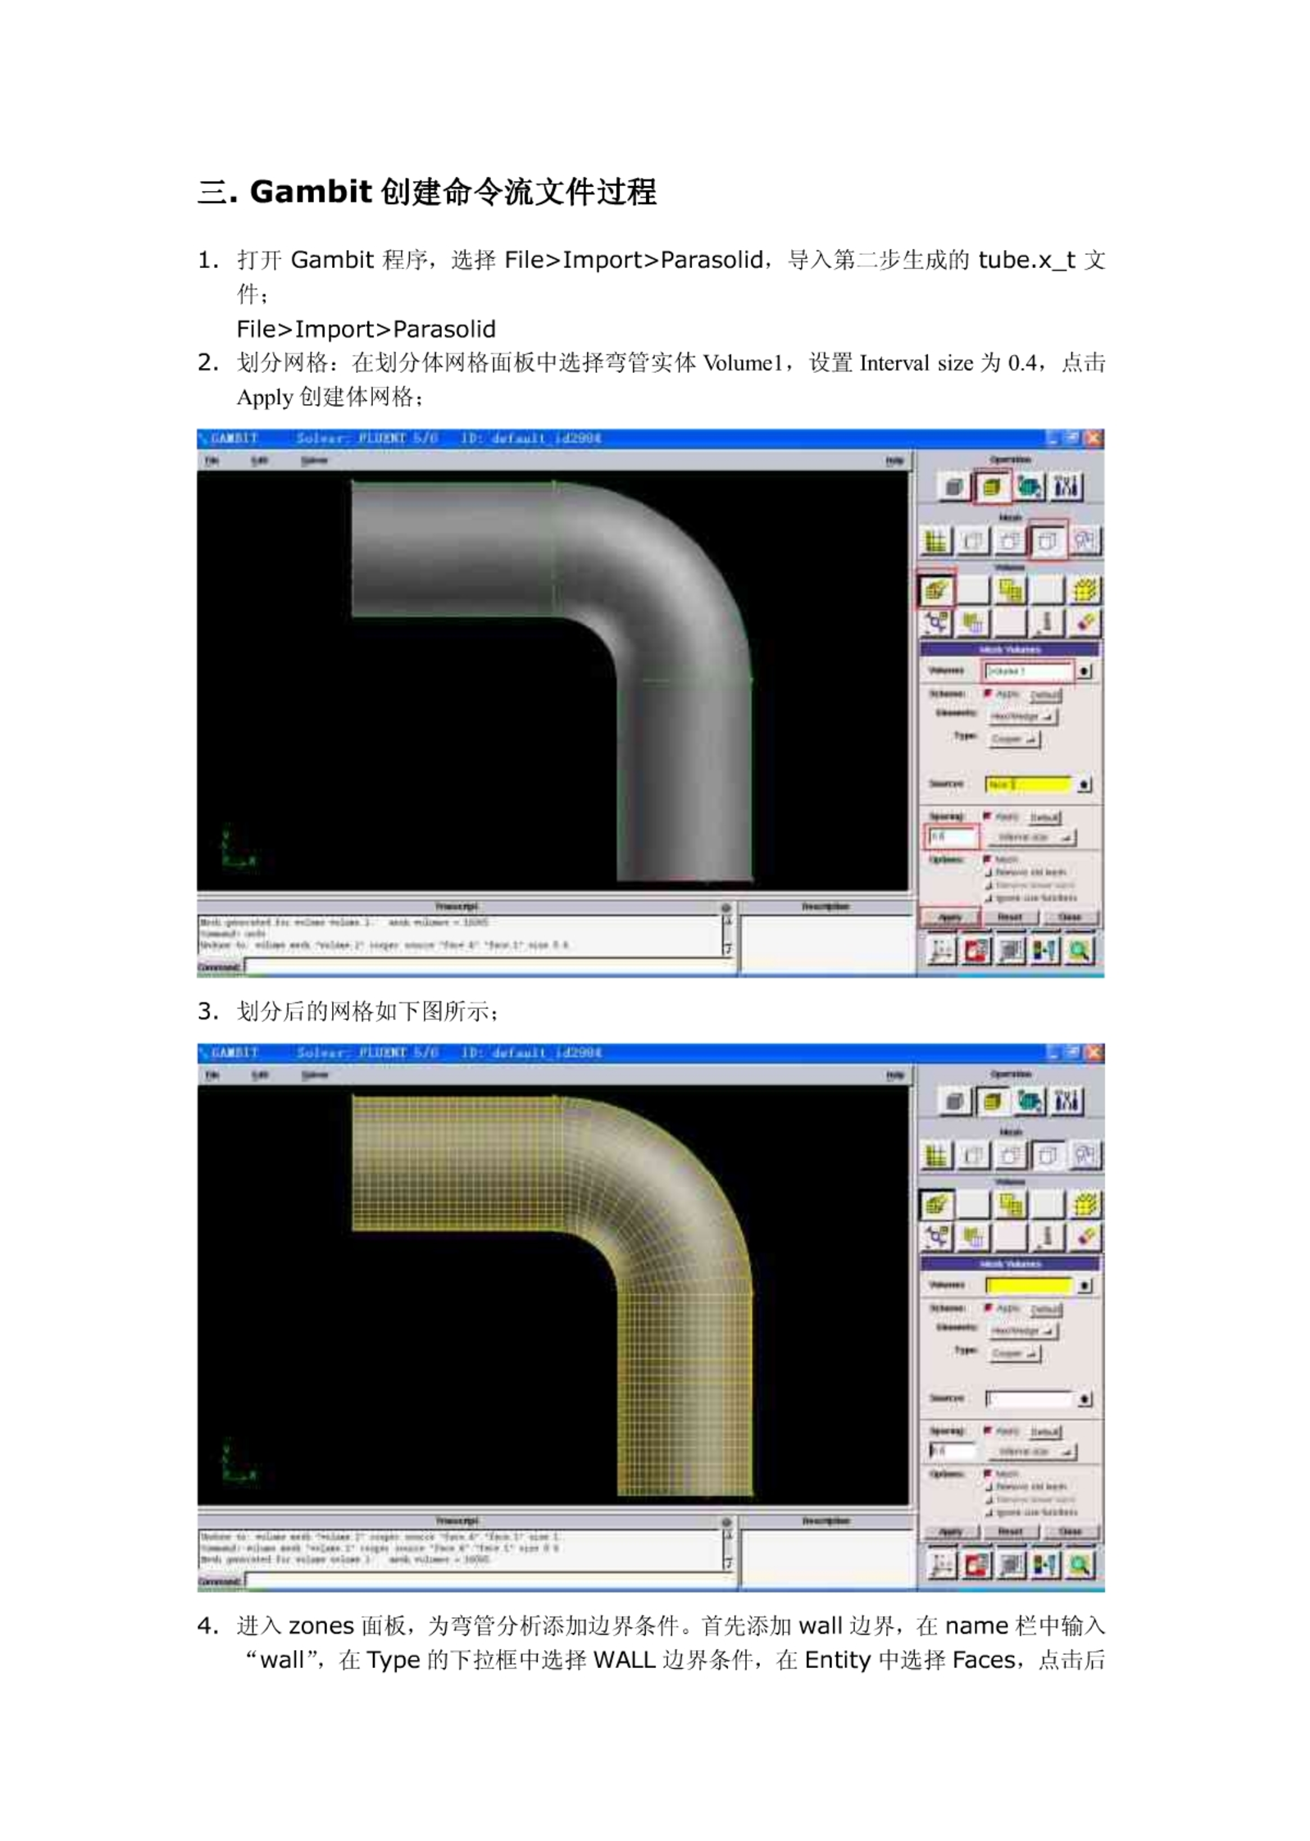Click Close button in upper Mesh Volumes panel
The image size is (1310, 1841).
1070,917
